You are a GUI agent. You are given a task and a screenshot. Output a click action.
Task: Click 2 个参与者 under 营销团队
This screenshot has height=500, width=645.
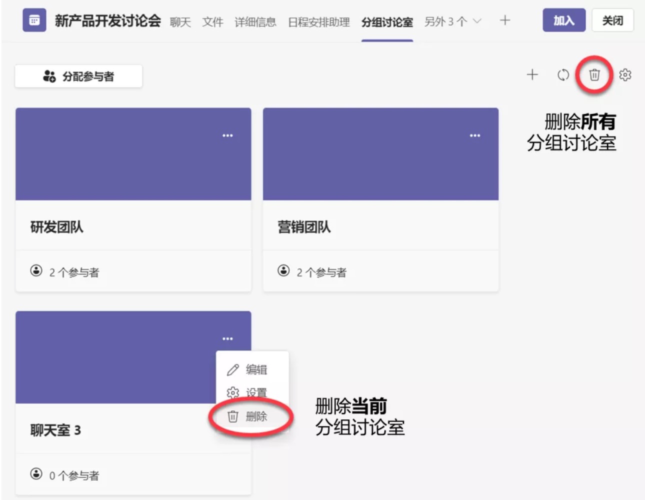pos(321,272)
